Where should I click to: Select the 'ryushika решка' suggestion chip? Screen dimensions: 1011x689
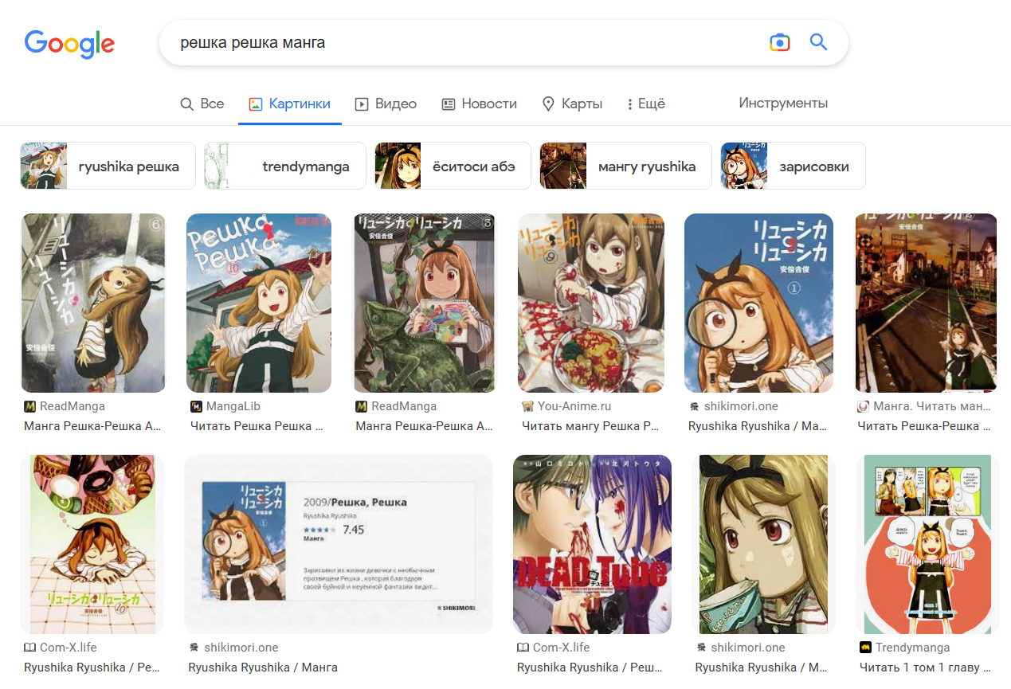[108, 166]
